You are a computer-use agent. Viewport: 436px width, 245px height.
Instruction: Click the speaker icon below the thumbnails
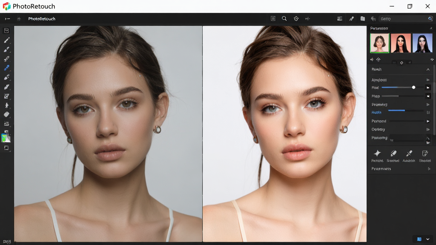coord(372,60)
